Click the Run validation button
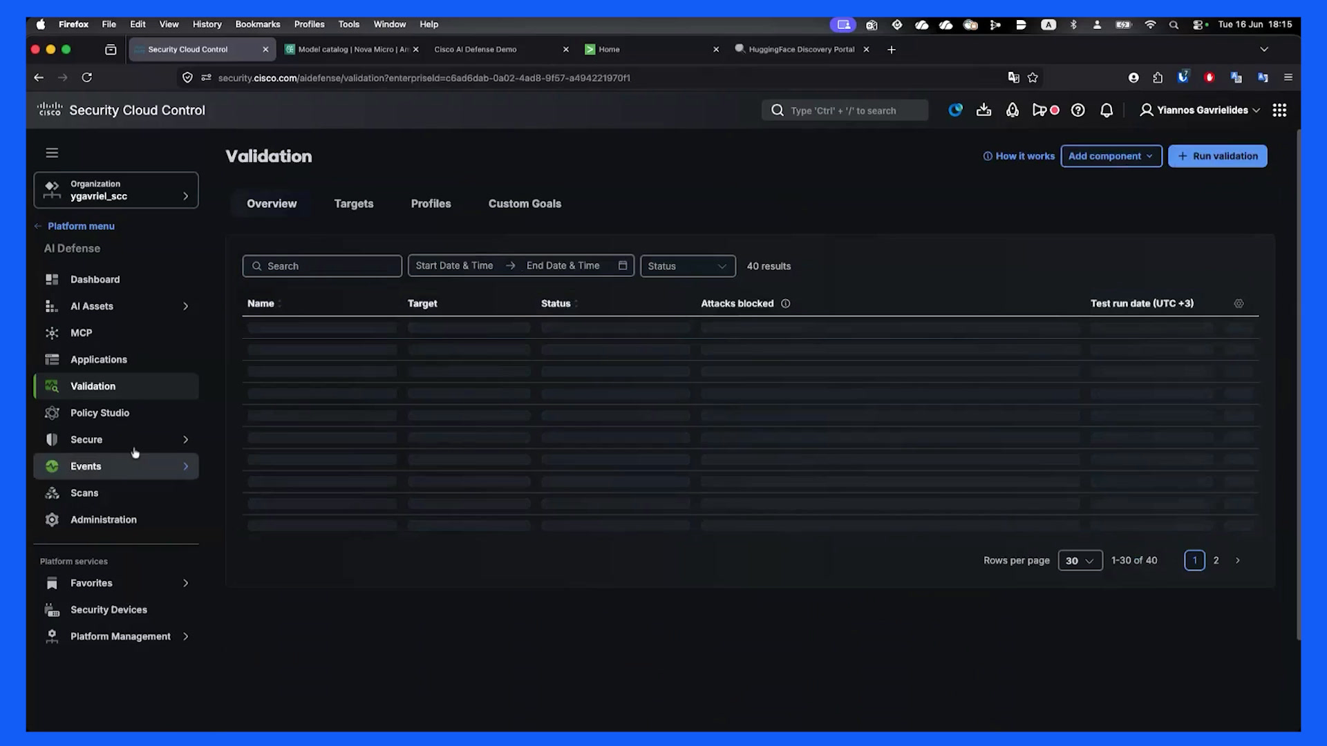Image resolution: width=1327 pixels, height=746 pixels. [1218, 156]
